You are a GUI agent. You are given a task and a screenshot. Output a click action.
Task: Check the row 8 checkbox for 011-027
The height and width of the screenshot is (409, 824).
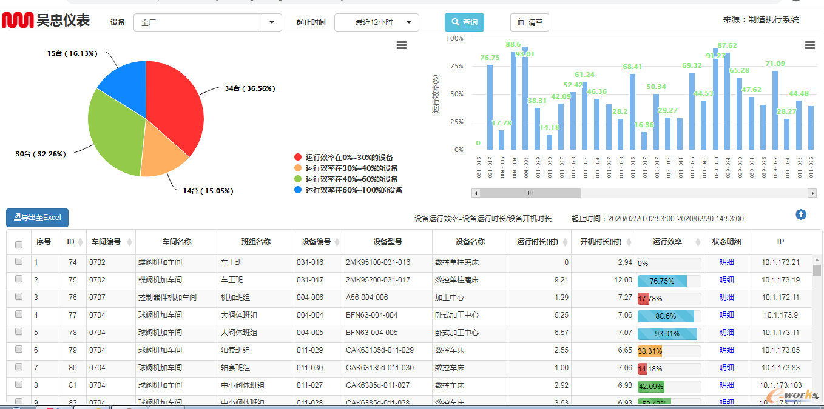(x=19, y=384)
